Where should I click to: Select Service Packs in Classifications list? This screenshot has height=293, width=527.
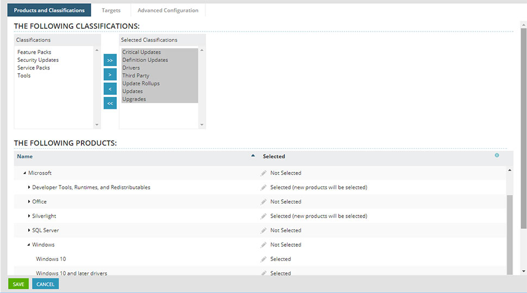pyautogui.click(x=34, y=67)
